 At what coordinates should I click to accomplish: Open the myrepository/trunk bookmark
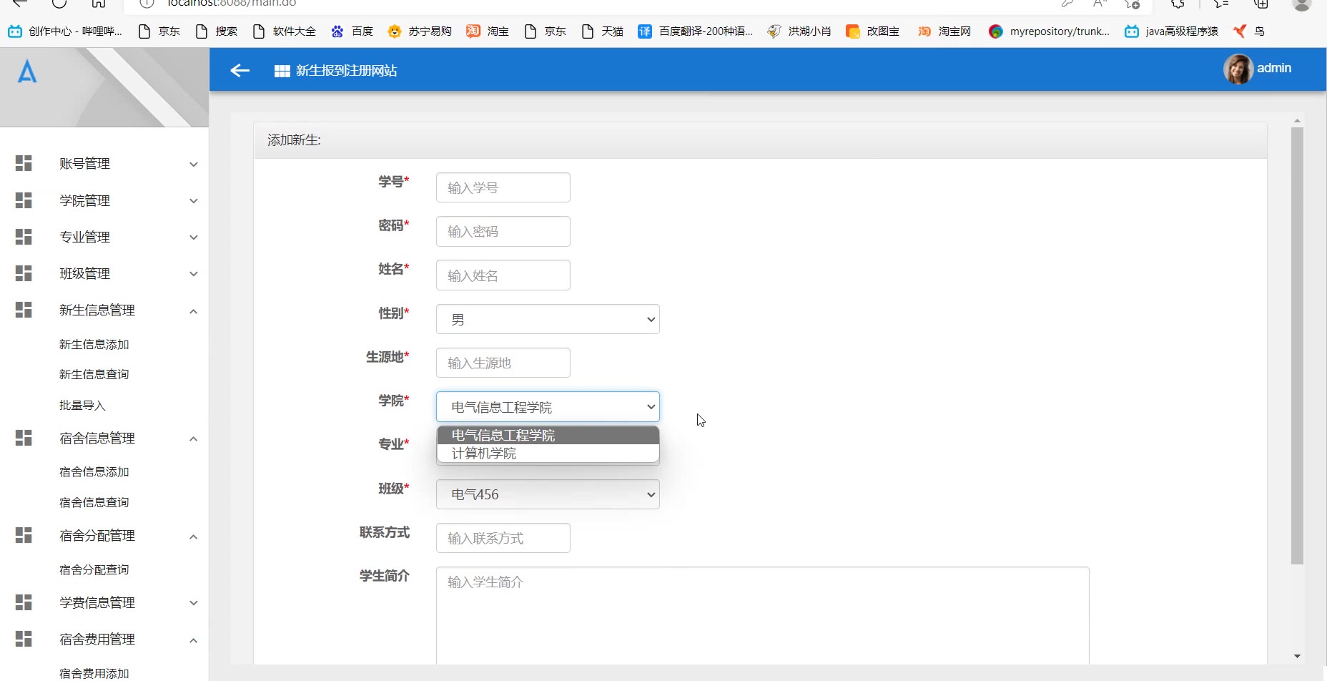click(x=1049, y=31)
